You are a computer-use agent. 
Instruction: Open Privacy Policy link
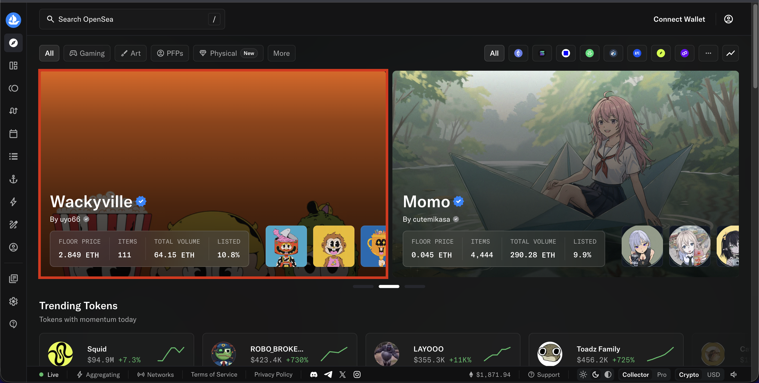273,374
